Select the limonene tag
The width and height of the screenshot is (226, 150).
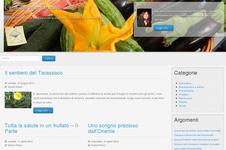pos(178,144)
